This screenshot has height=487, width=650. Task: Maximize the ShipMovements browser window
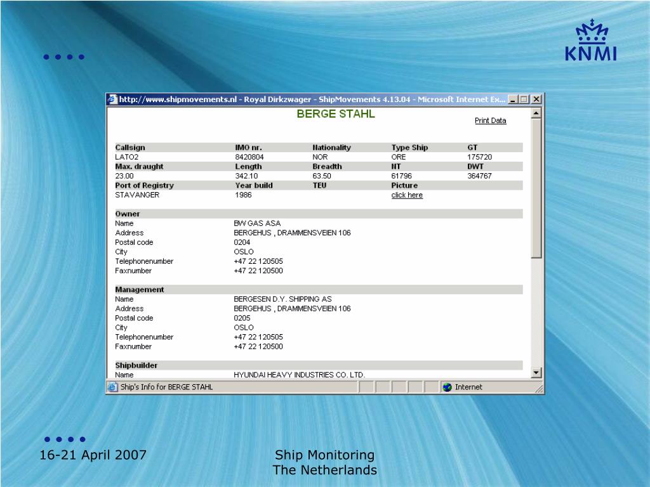524,100
